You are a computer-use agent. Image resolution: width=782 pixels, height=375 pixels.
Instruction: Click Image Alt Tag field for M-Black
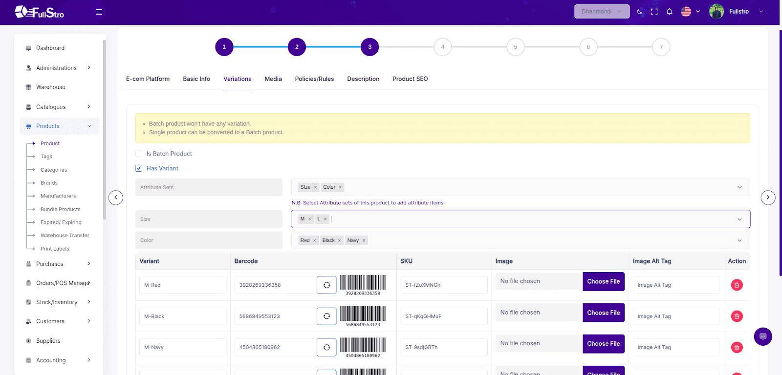point(676,316)
